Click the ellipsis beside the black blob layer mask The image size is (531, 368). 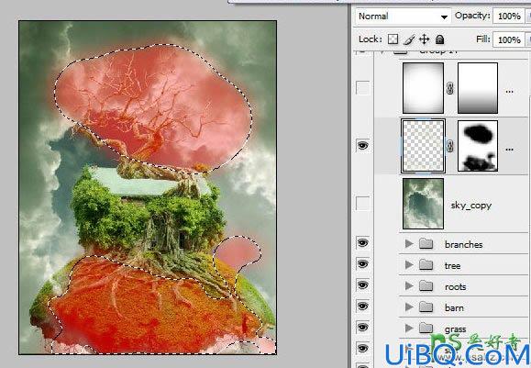[x=509, y=149]
